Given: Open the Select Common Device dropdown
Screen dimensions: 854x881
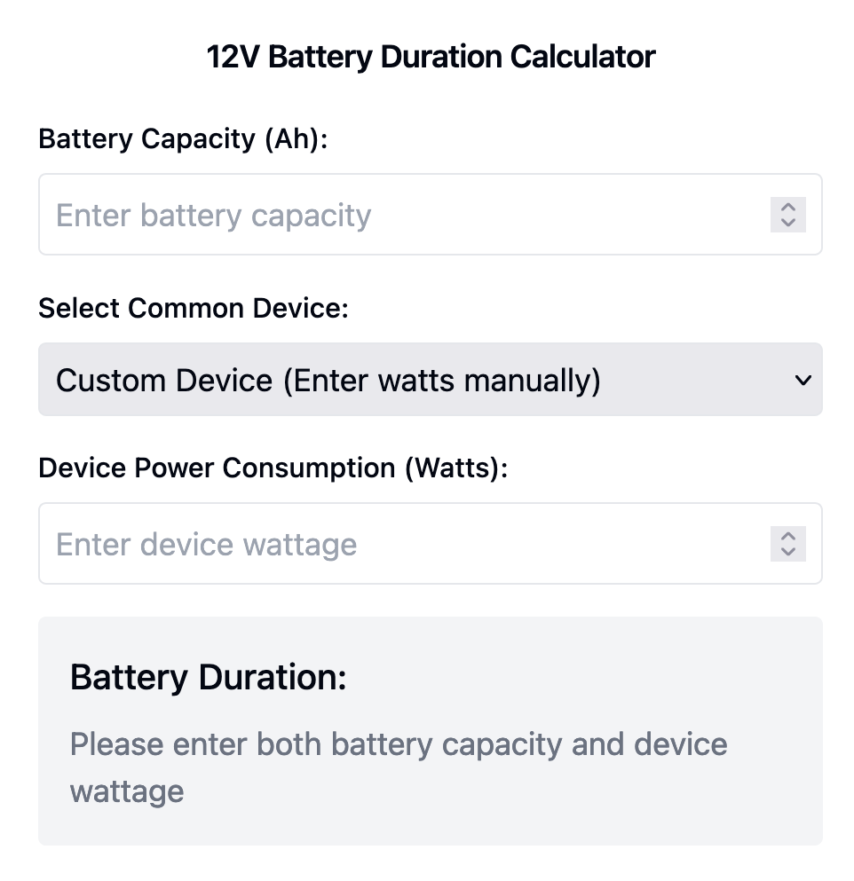Looking at the screenshot, I should (430, 380).
